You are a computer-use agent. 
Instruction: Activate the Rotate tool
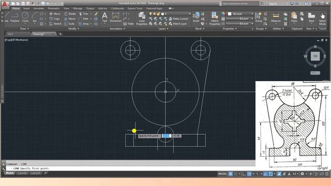click(x=70, y=14)
